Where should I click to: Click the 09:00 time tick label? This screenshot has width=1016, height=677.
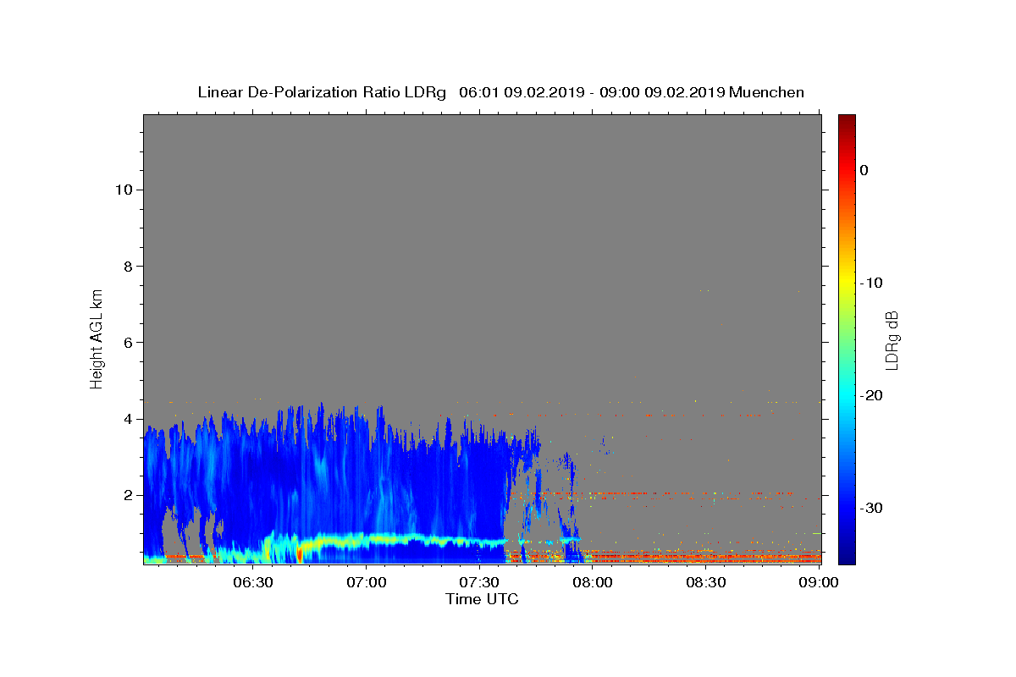tap(819, 582)
